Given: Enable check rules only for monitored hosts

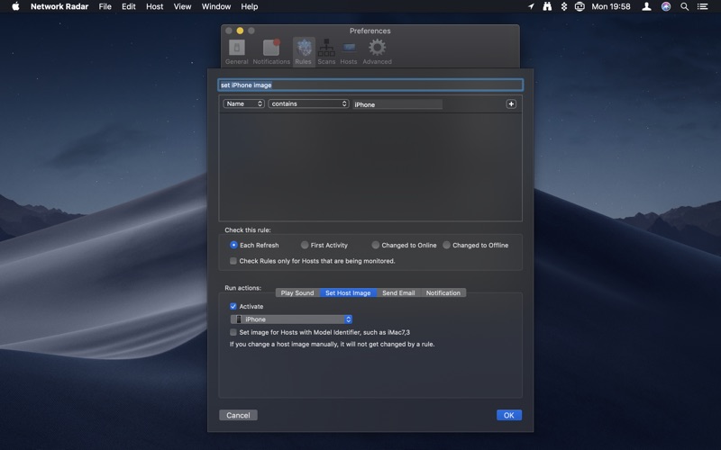Looking at the screenshot, I should 233,261.
